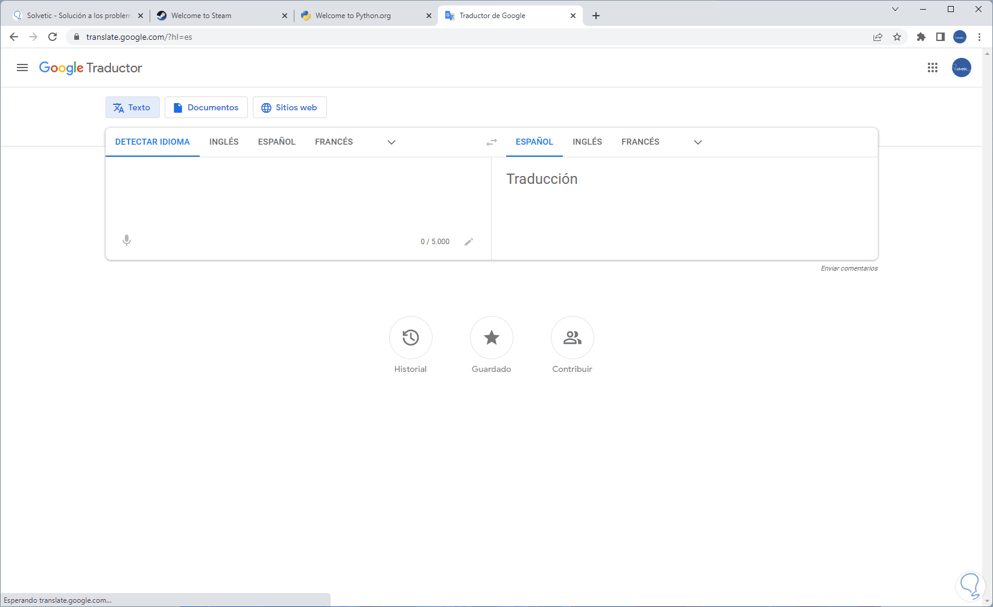The width and height of the screenshot is (993, 607).
Task: Open the tab search dropdown
Action: [895, 9]
